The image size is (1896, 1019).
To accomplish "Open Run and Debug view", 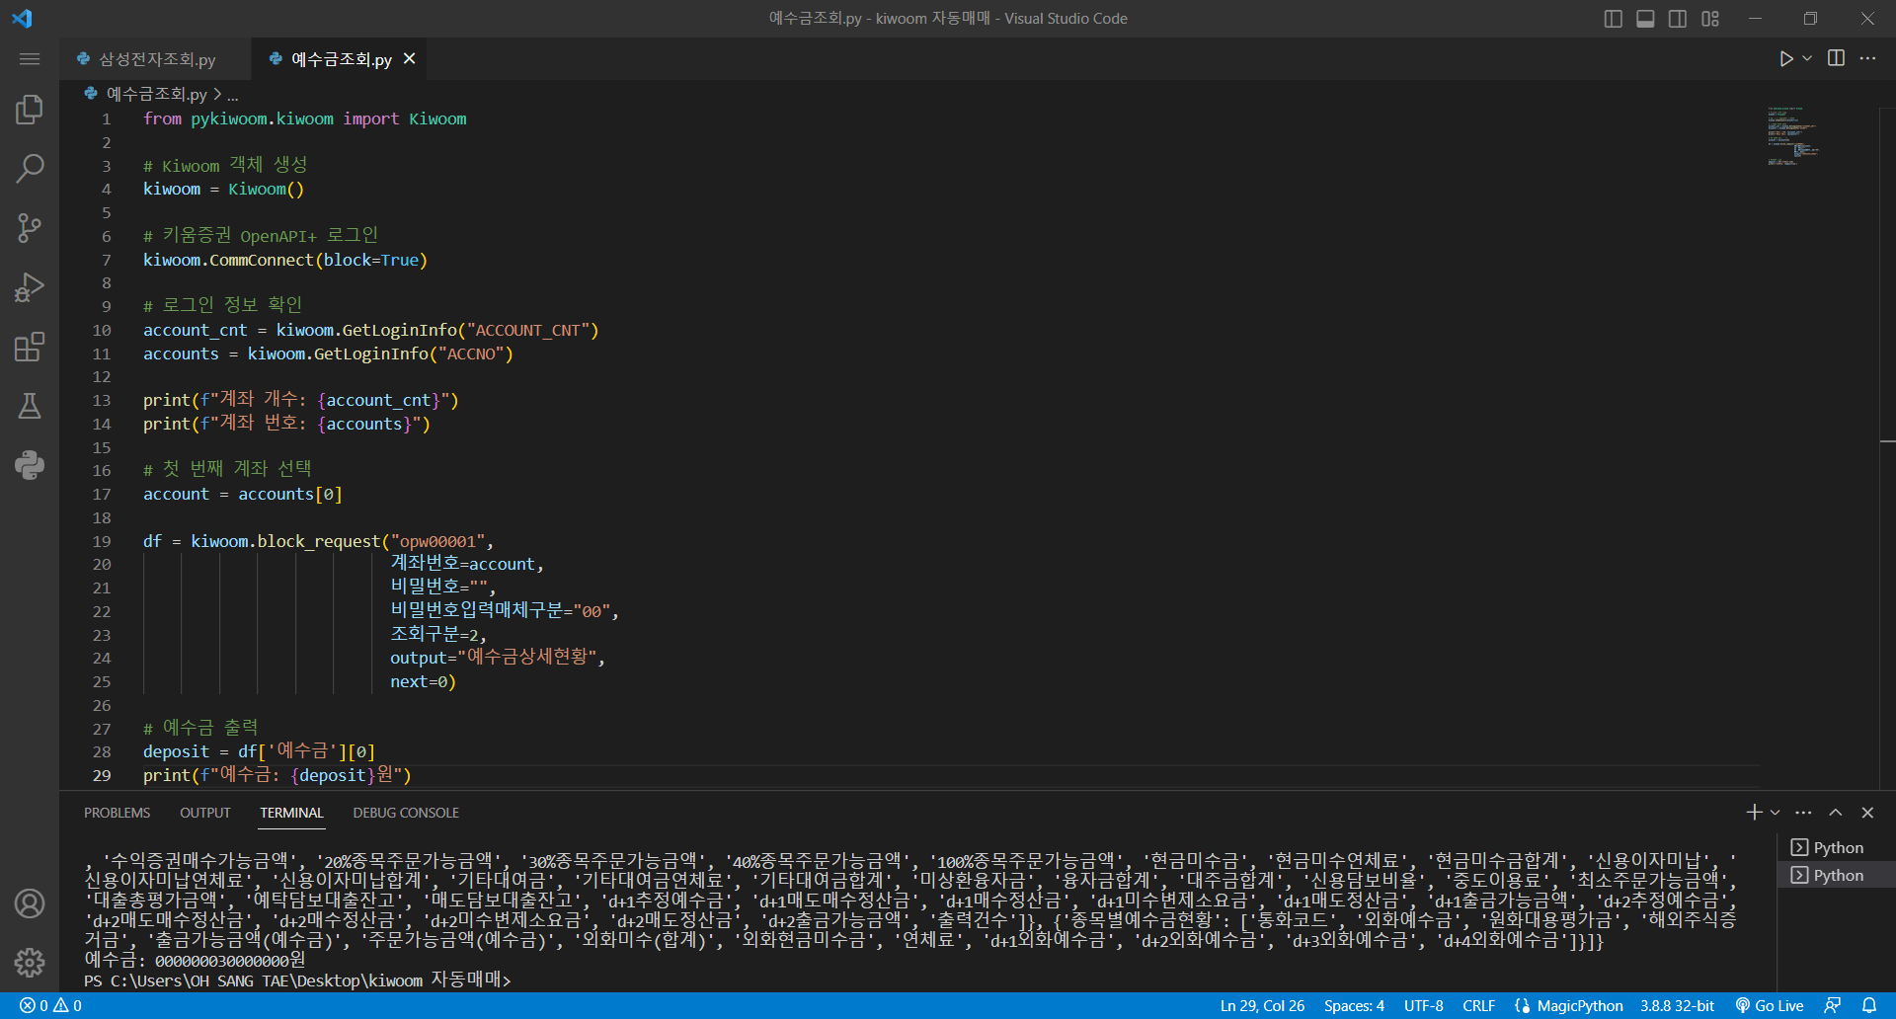I will (30, 287).
